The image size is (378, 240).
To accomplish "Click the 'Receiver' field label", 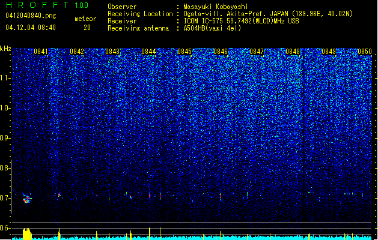I will click(x=122, y=21).
